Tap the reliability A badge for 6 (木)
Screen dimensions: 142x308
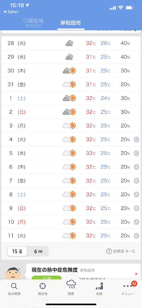pyautogui.click(x=136, y=167)
